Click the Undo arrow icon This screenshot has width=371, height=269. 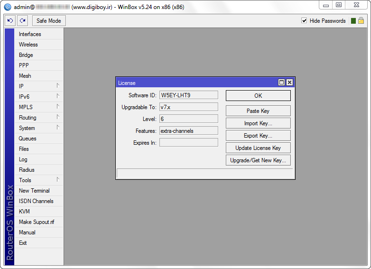pyautogui.click(x=10, y=20)
